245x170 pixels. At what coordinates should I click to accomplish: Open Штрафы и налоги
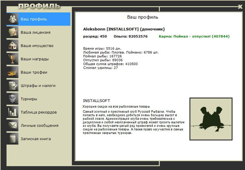39,86
